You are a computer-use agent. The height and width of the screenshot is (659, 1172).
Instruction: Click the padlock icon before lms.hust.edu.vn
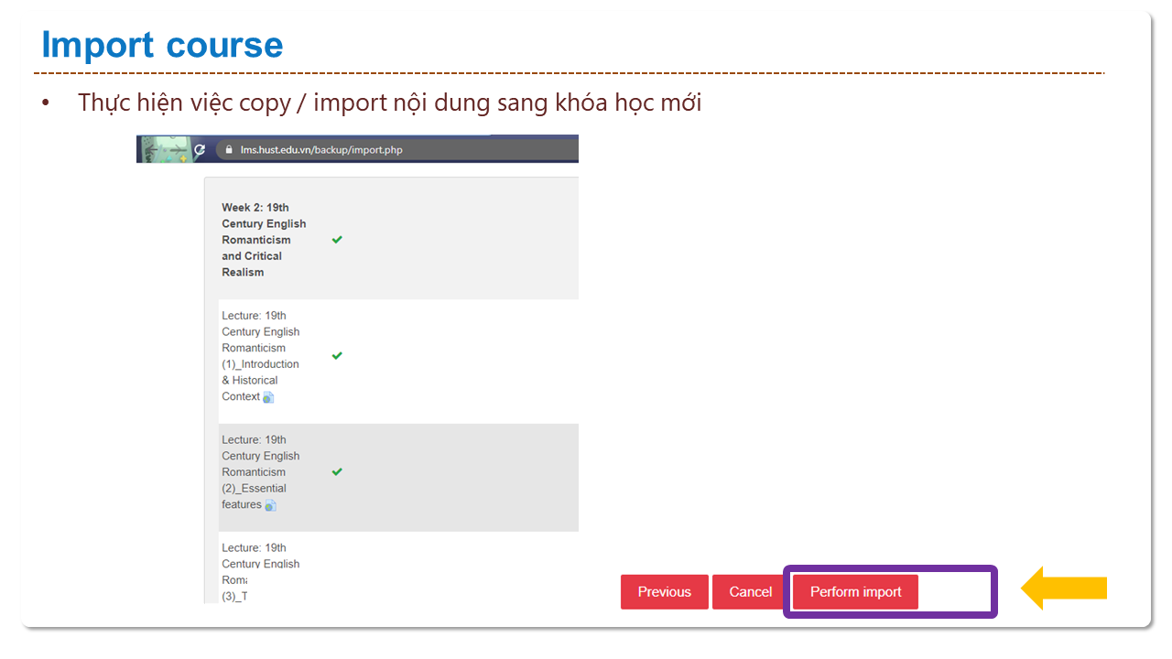[x=227, y=149]
